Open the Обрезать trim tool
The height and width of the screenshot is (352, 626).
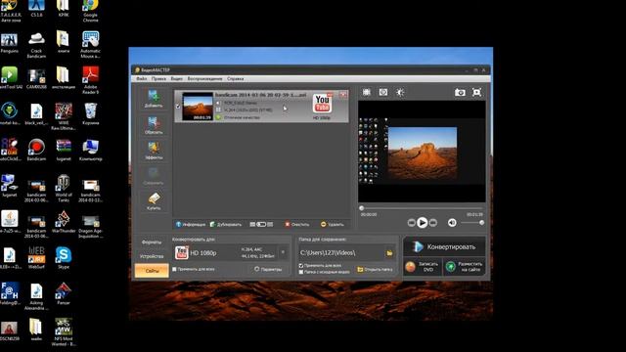[x=154, y=125]
